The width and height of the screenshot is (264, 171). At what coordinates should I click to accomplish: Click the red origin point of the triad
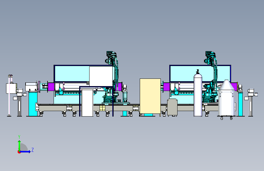tap(19, 152)
